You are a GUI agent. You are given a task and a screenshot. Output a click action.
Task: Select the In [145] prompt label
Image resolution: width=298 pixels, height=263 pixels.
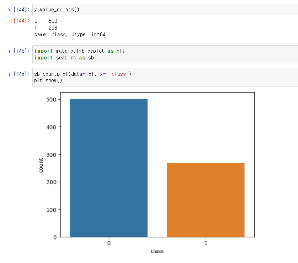[x=17, y=51]
